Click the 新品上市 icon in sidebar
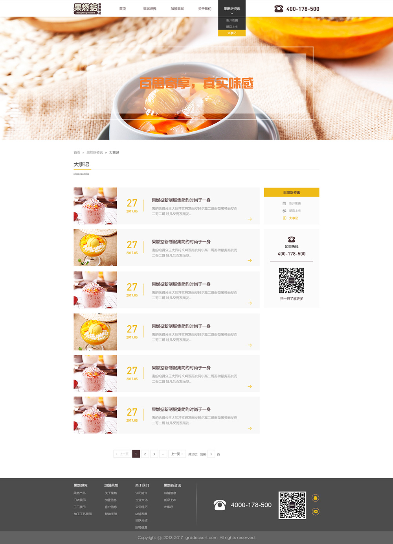 point(284,211)
